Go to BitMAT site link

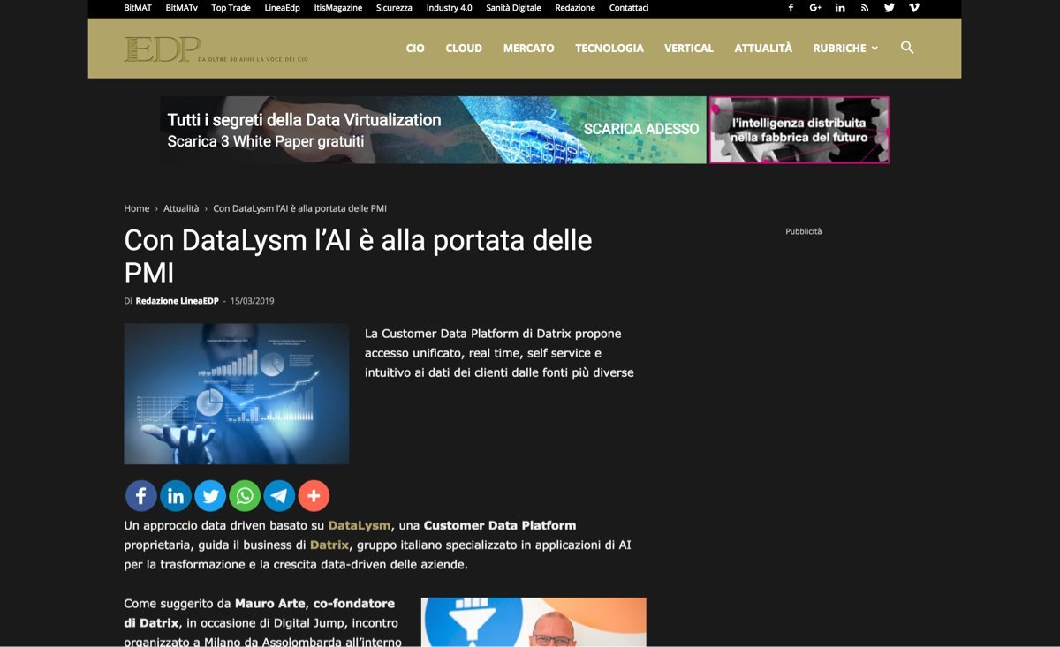(138, 8)
